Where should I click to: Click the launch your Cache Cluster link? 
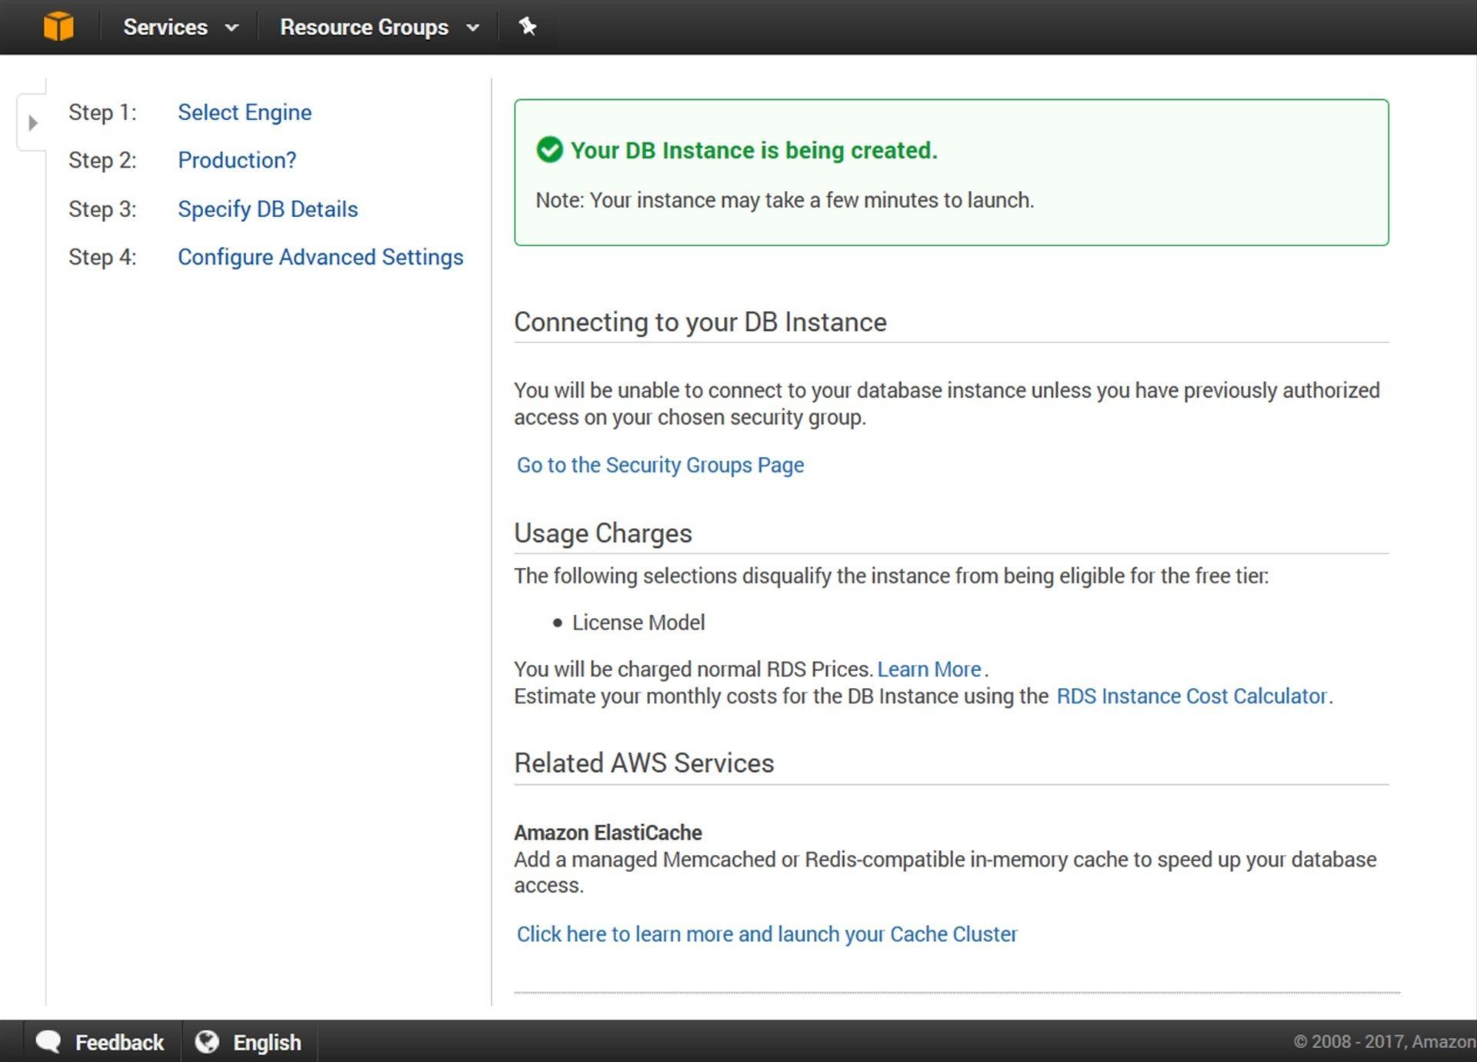[x=767, y=933]
